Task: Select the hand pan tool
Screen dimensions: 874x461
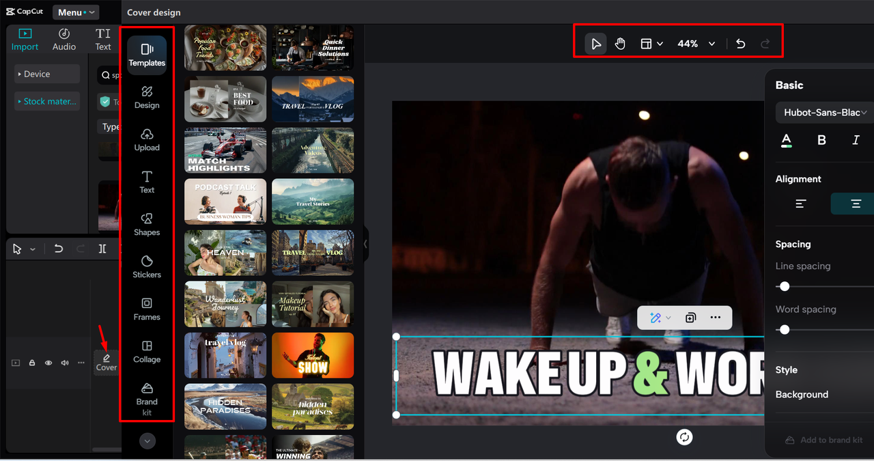Action: point(620,44)
